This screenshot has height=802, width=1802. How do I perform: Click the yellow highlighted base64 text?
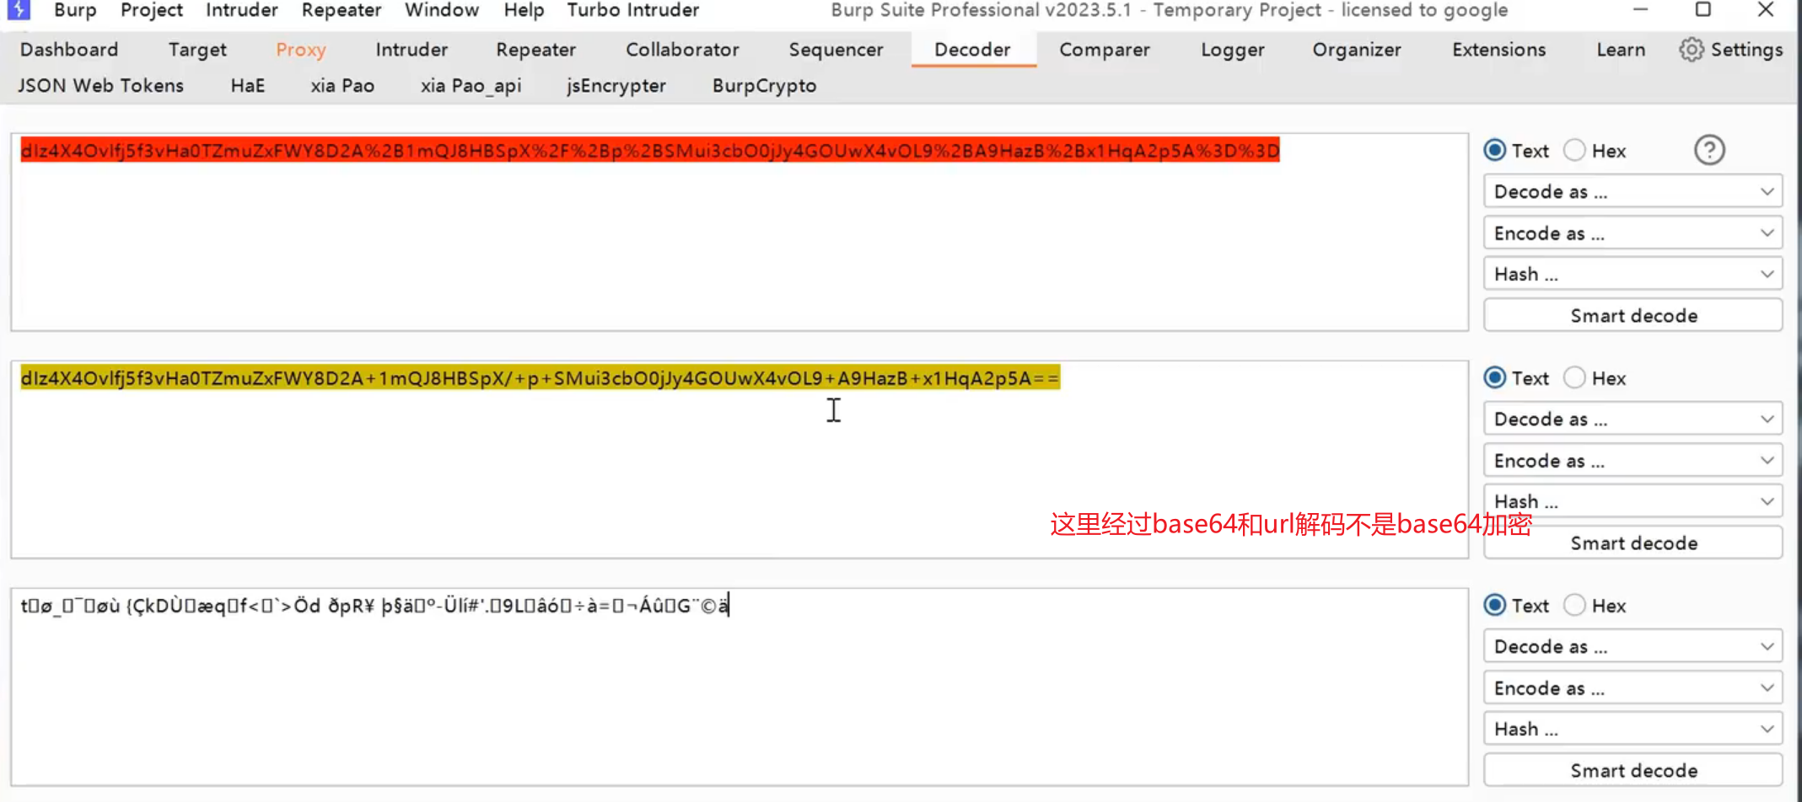[x=540, y=378]
